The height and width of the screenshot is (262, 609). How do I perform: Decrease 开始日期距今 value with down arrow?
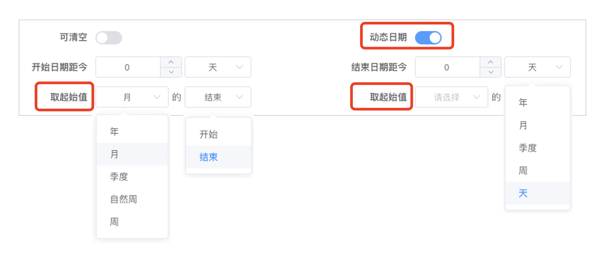pyautogui.click(x=171, y=72)
